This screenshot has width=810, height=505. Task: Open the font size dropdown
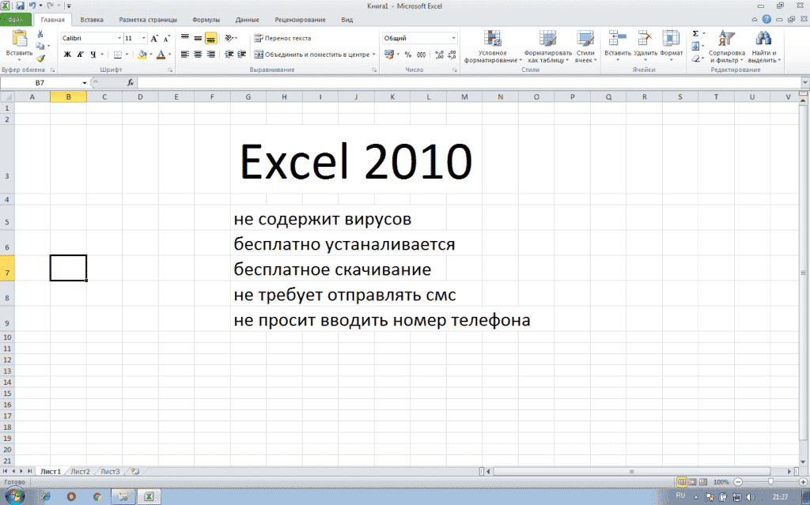pyautogui.click(x=145, y=36)
